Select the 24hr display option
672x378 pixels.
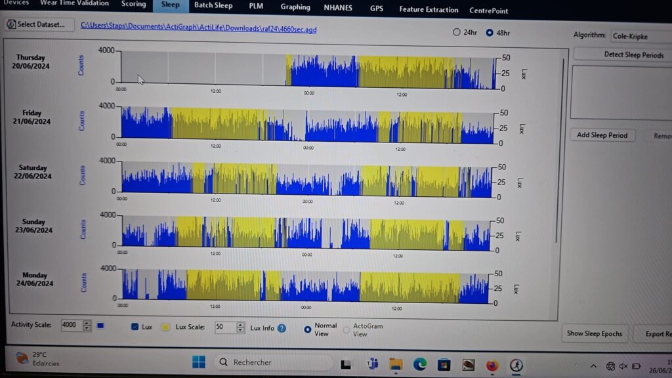tap(457, 32)
